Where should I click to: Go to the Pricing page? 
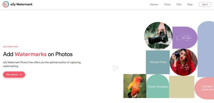tap(167, 4)
